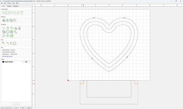Click Cursor Position status bar text

pyautogui.click(x=16, y=108)
